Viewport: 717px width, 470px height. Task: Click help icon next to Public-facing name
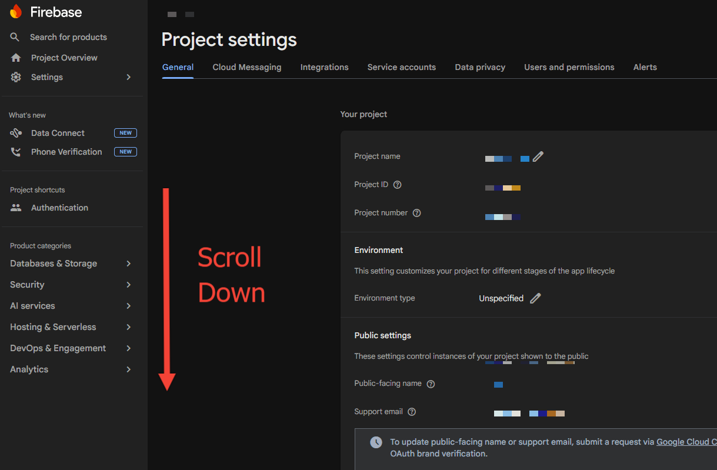[431, 384]
